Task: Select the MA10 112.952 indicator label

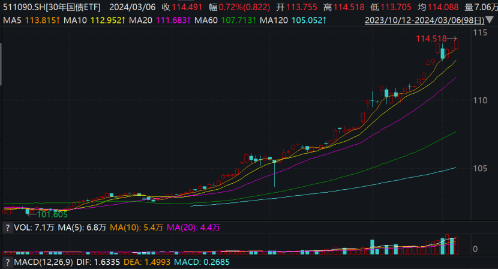Action: [x=94, y=20]
